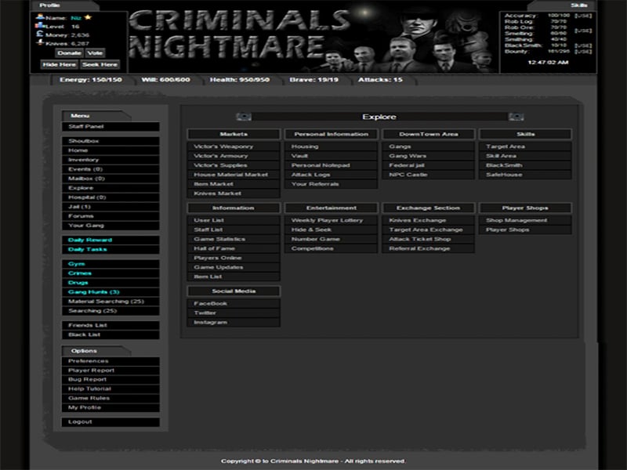The image size is (627, 470).
Task: Click the gold star beside Niz
Action: (x=89, y=17)
